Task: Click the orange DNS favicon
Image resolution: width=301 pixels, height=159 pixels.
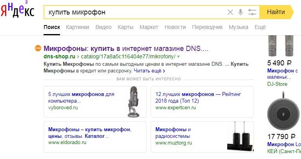Action: point(38,48)
